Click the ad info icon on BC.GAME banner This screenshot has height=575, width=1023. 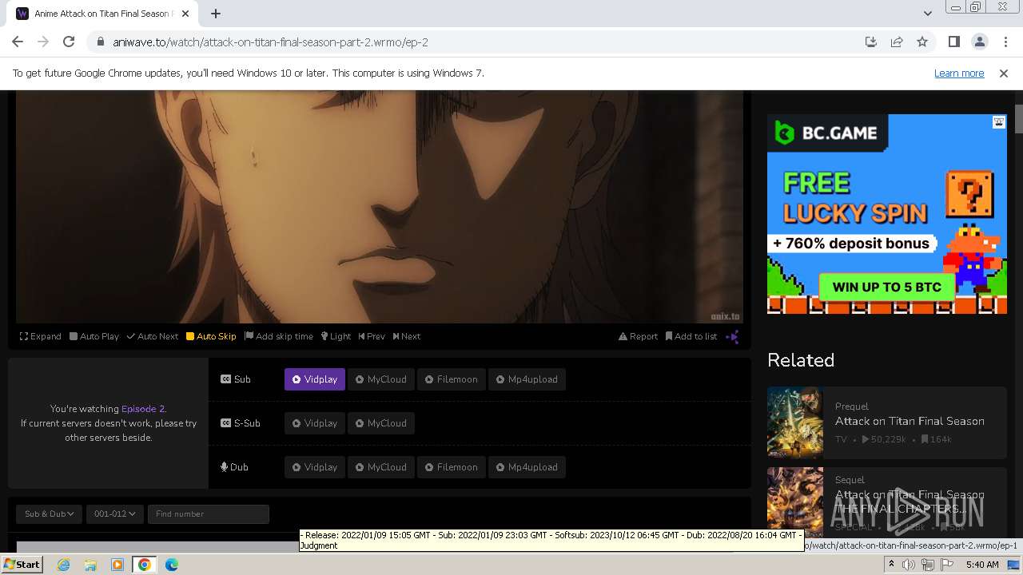coord(999,122)
